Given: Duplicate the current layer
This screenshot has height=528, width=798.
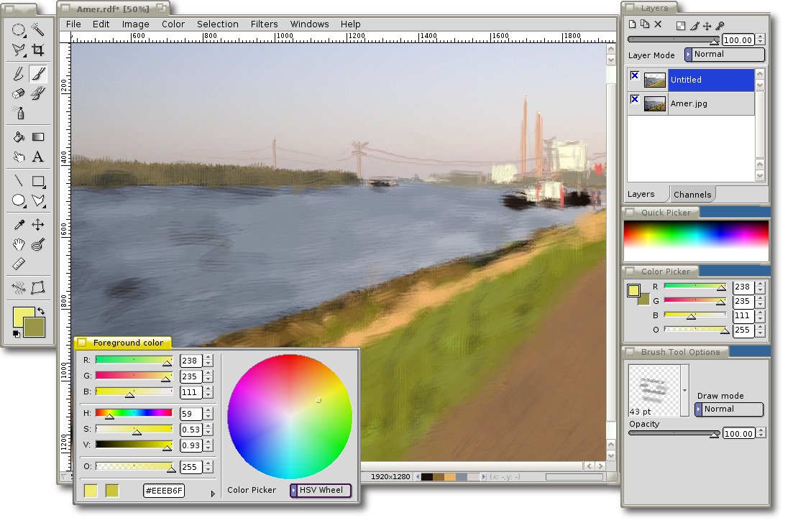Looking at the screenshot, I should point(645,24).
